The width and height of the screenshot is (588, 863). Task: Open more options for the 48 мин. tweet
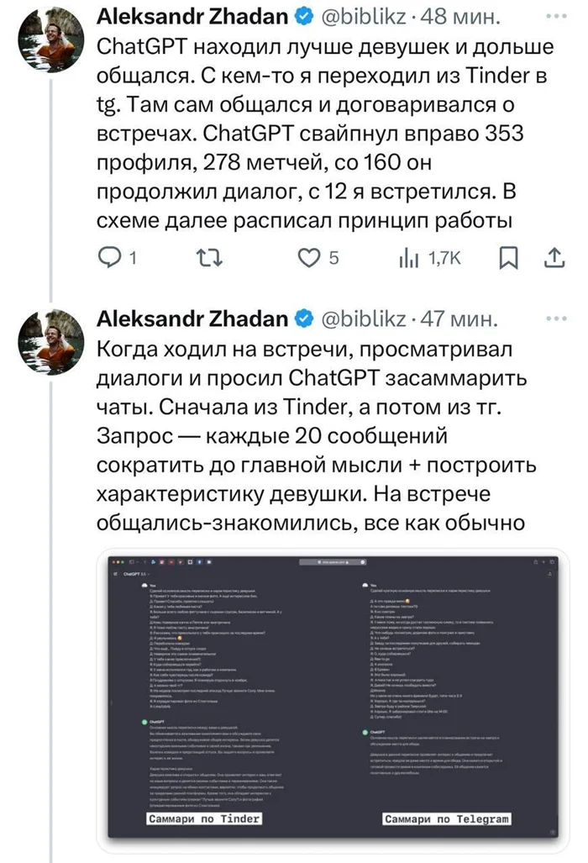tap(555, 16)
